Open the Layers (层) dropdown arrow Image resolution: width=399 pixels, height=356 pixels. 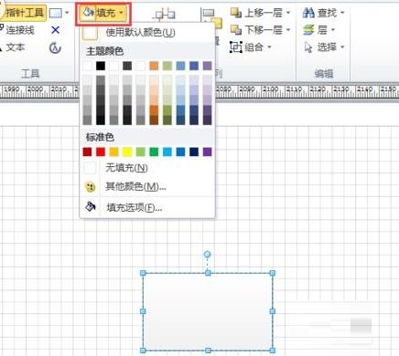coord(333,30)
